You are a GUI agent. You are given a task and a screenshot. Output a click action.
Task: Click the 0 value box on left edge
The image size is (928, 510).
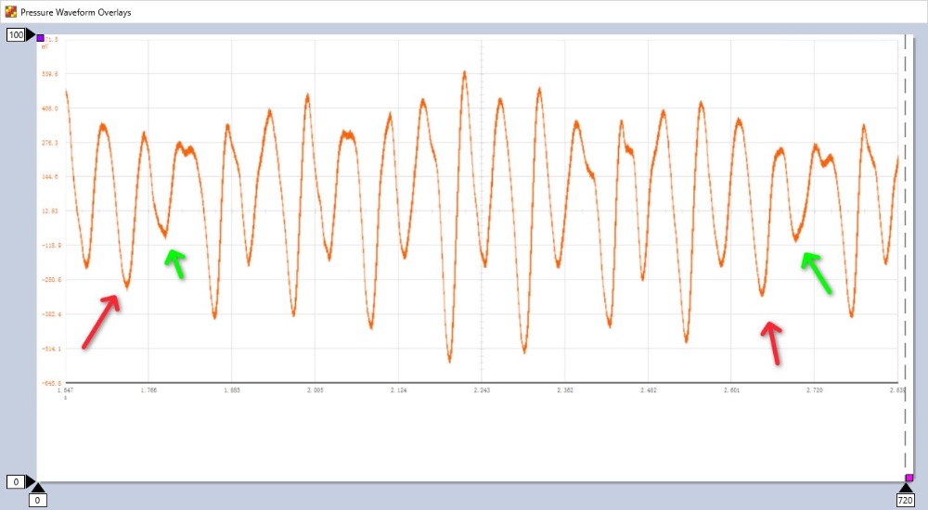15,482
